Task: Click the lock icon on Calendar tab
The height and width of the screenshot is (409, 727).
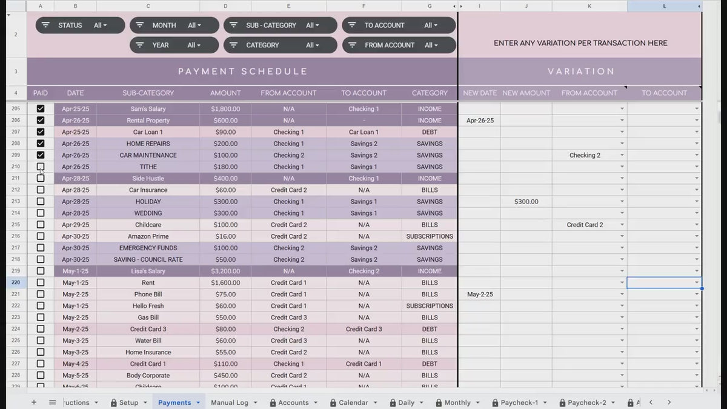Action: pyautogui.click(x=333, y=402)
